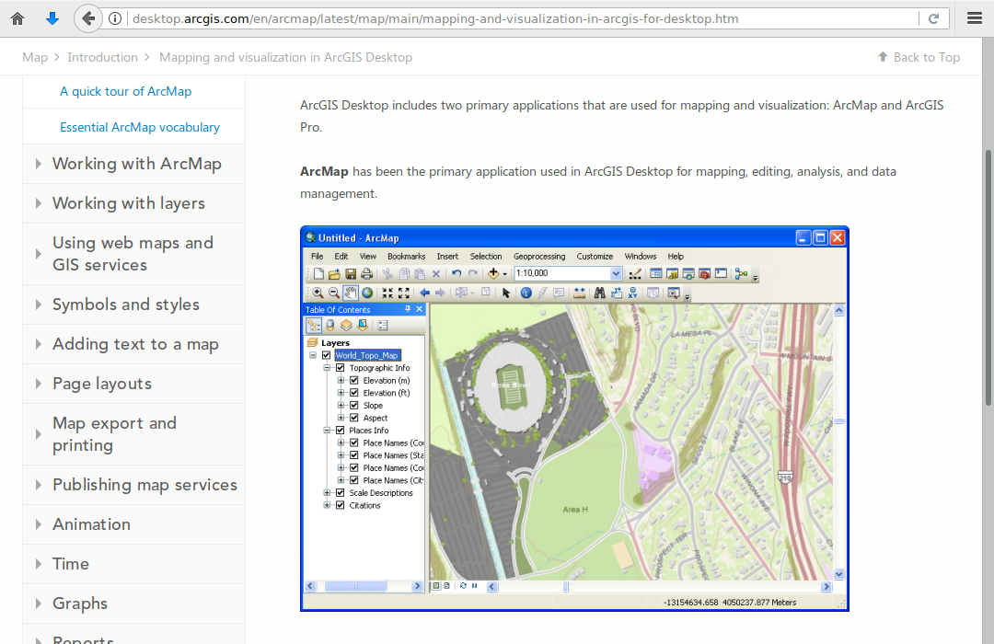Toggle Scale Descriptions checkbox
The image size is (994, 644).
coord(341,492)
